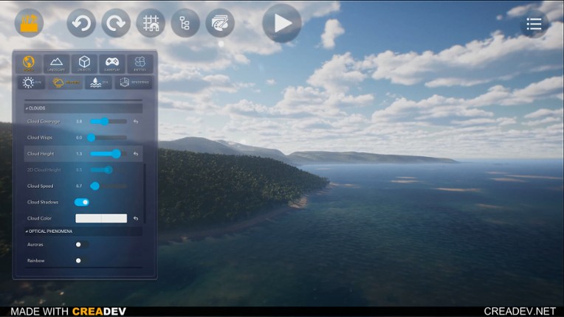Click the undo arrow button
Viewport: 564px width, 317px height.
[x=81, y=24]
